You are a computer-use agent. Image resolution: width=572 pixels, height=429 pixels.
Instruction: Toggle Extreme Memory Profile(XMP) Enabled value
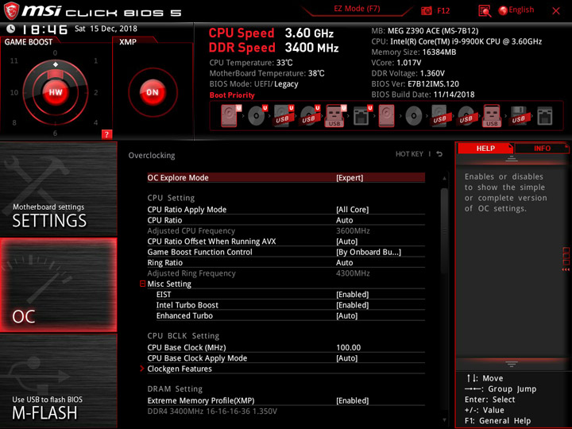point(353,401)
